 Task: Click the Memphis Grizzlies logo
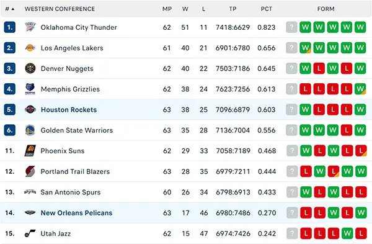[x=30, y=89]
